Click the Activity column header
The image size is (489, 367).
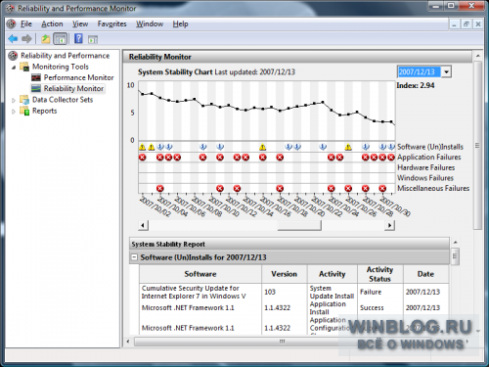click(x=333, y=274)
